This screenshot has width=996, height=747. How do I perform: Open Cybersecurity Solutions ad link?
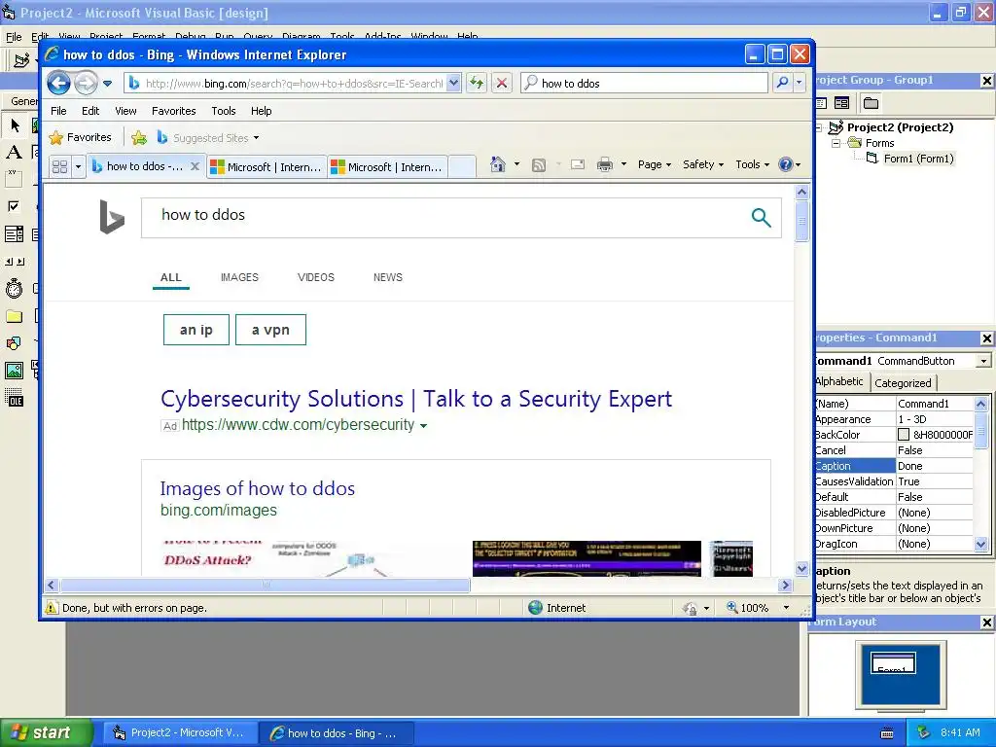coord(416,399)
